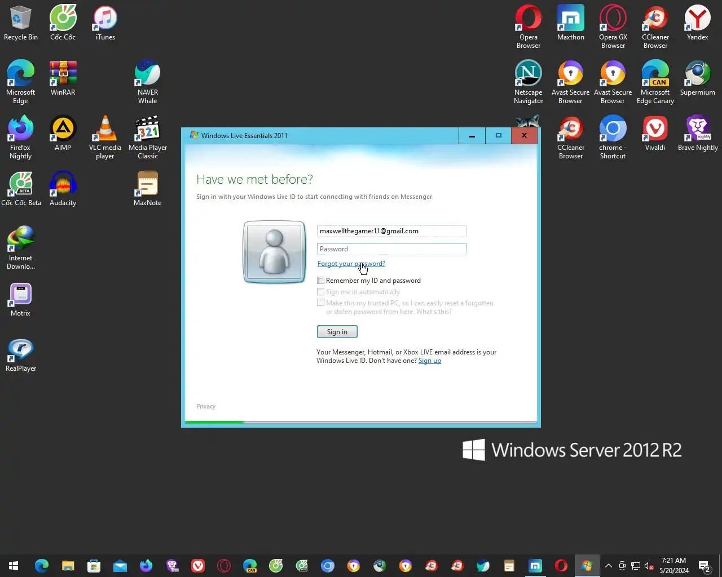Open Mail app from the taskbar
Image resolution: width=722 pixels, height=577 pixels.
[120, 566]
